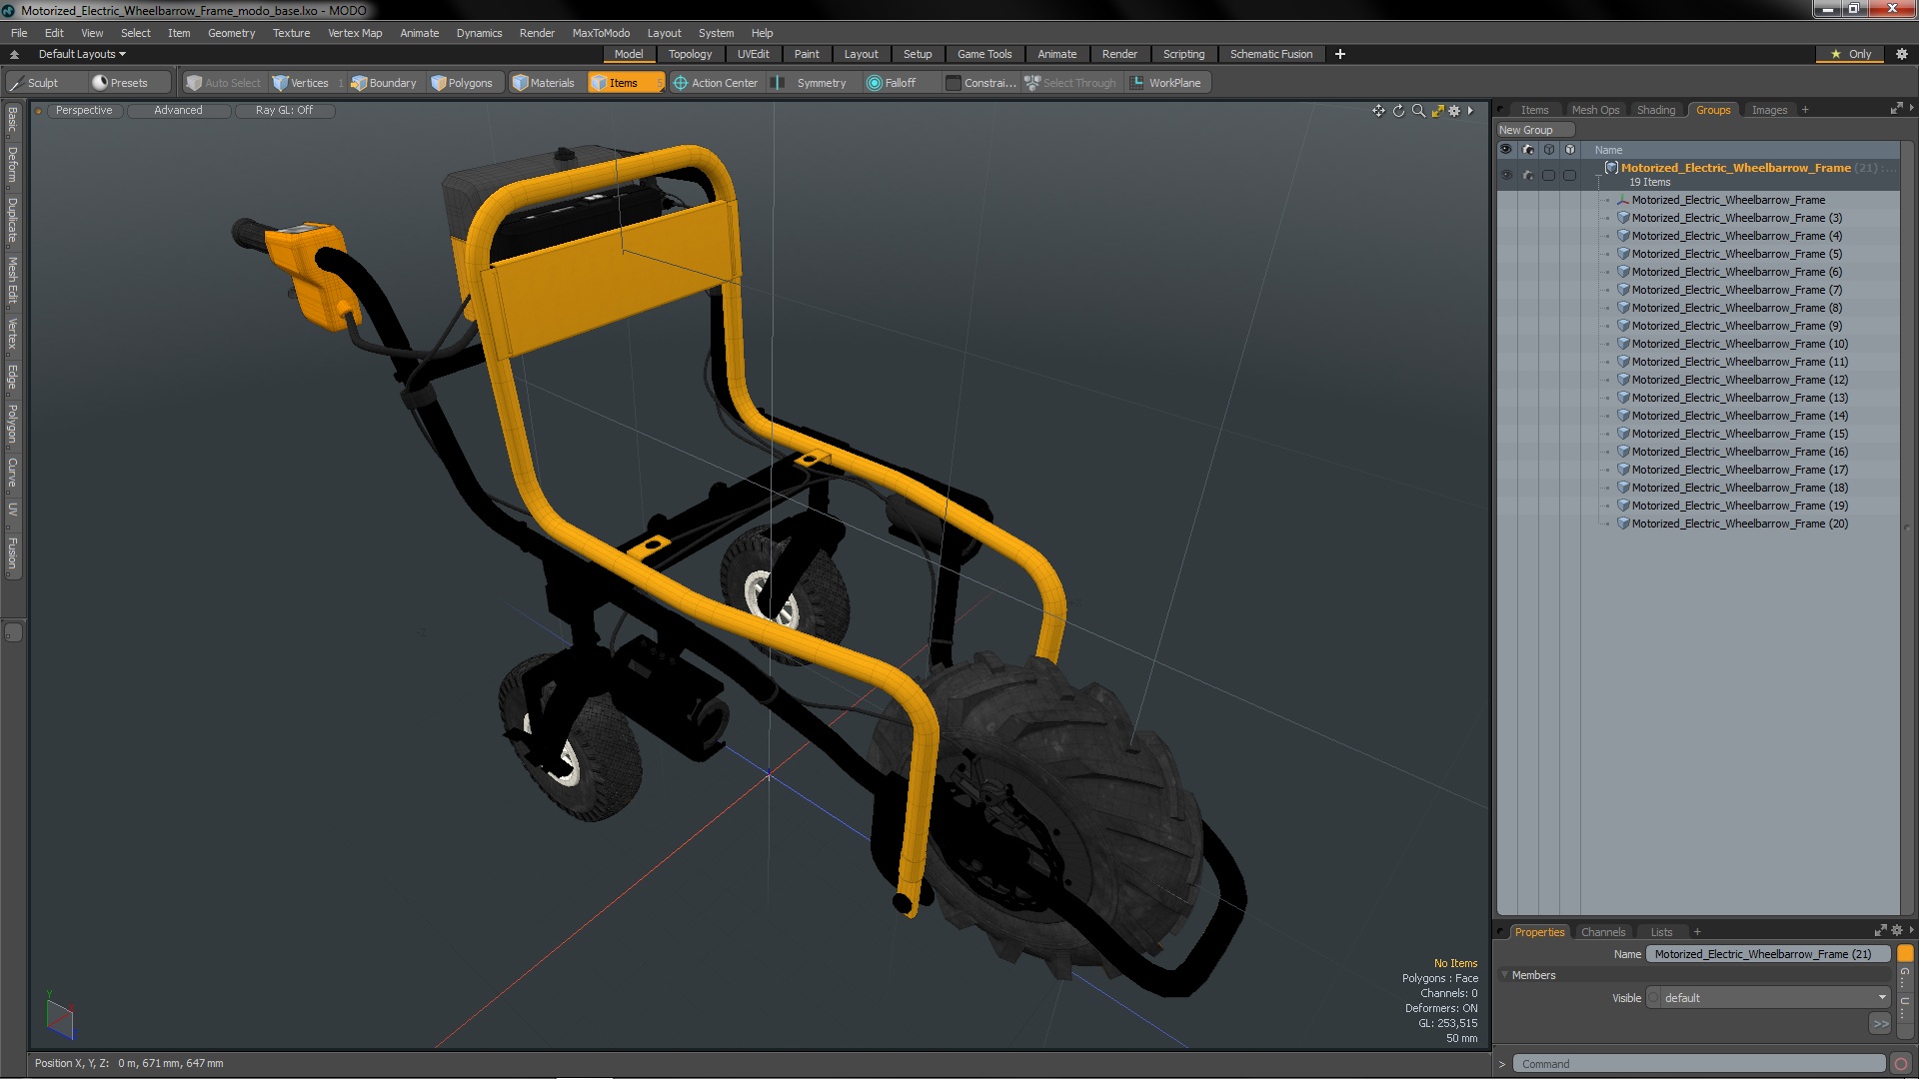Toggle the fourth column checkbox of group row
Image resolution: width=1919 pixels, height=1079 pixels.
tap(1570, 175)
